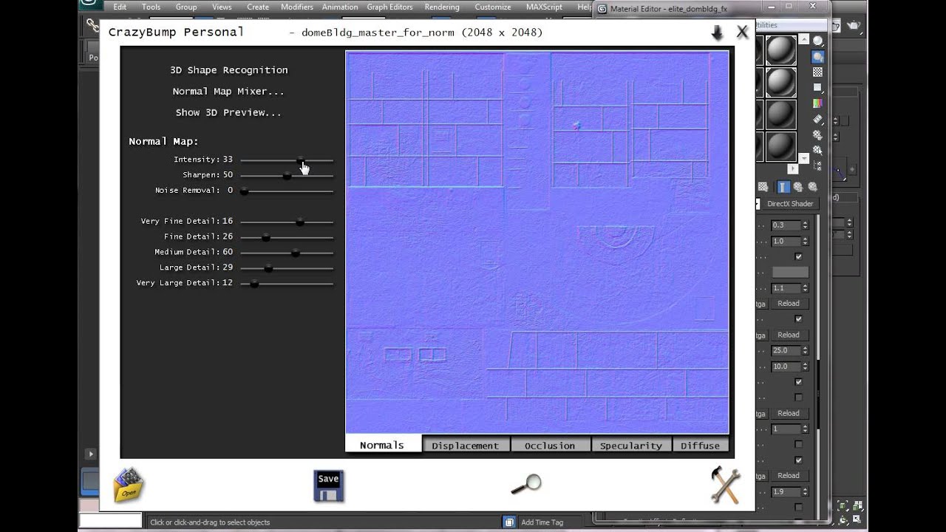
Task: Click the Orbit viewport navigation icon
Action: coord(843,521)
